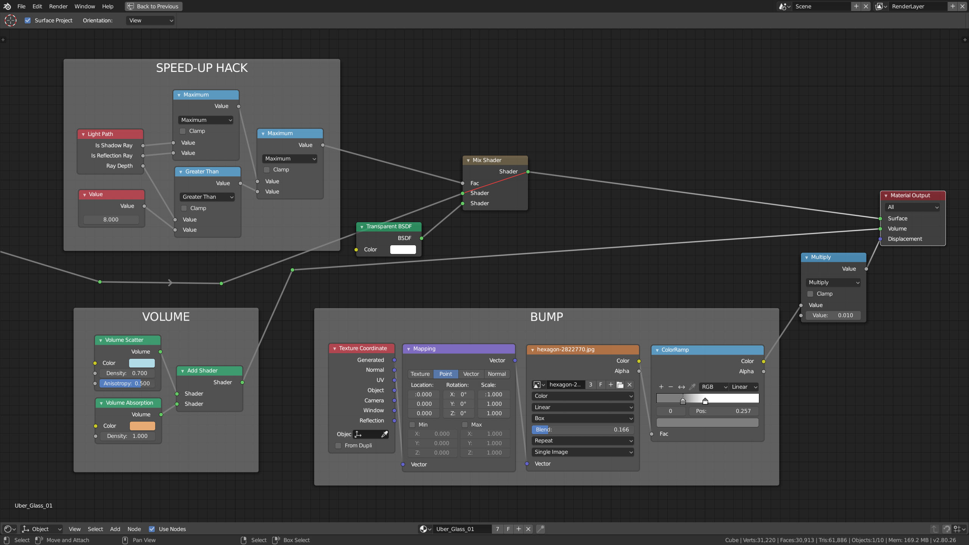969x545 pixels.
Task: Click the Volume Scatter node icon
Action: (x=101, y=340)
